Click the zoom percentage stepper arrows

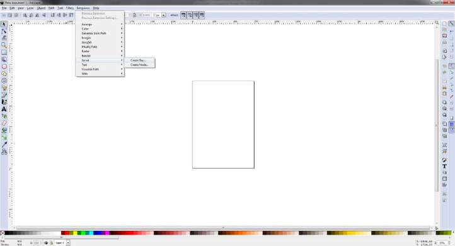point(449,243)
